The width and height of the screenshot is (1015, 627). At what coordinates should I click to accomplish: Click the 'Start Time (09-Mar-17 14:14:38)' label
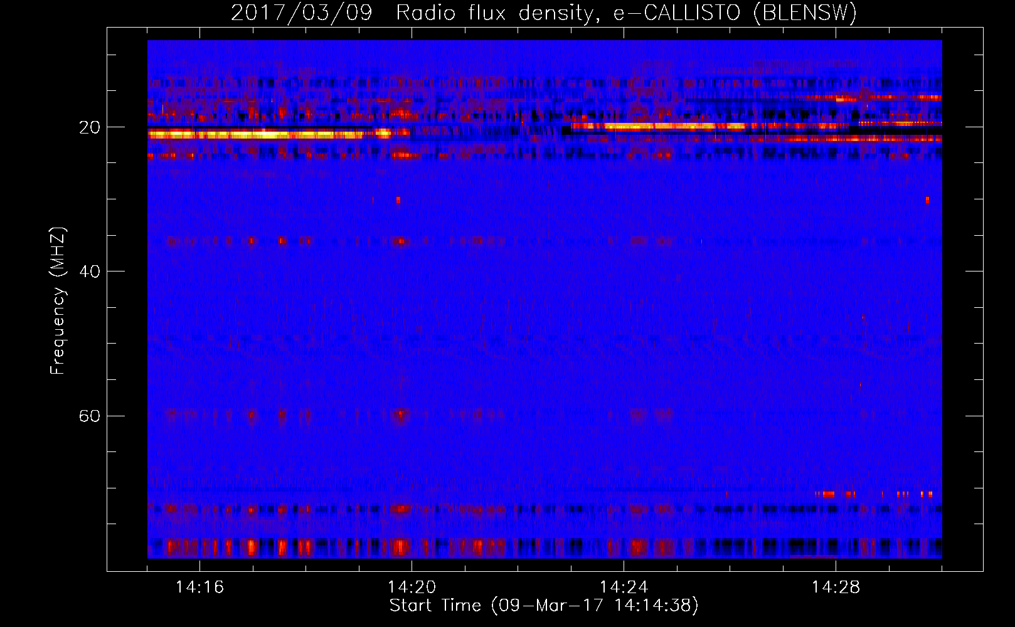coord(544,606)
